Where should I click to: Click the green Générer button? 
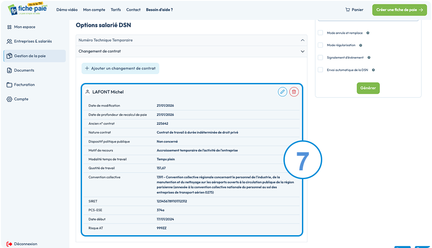tap(368, 88)
